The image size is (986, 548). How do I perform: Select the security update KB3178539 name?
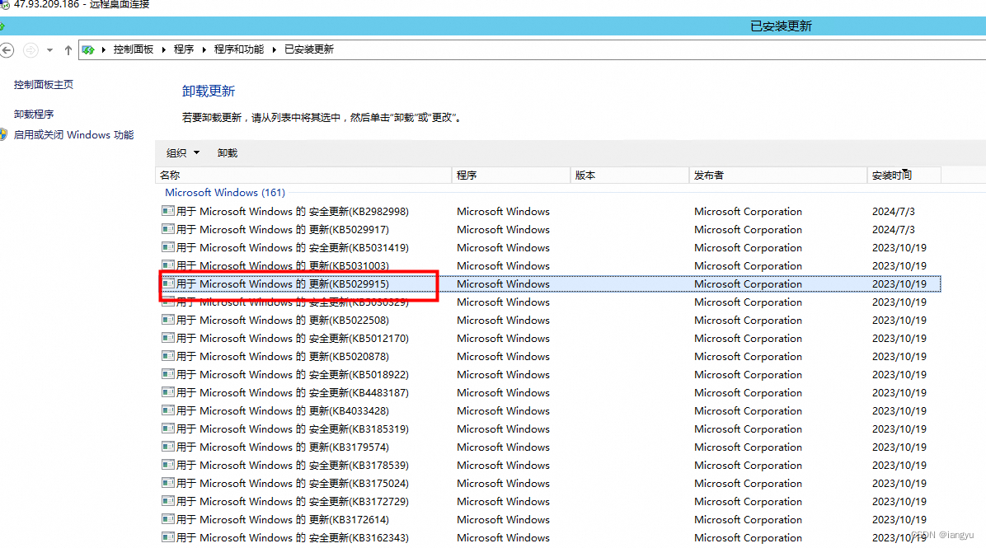click(x=293, y=465)
